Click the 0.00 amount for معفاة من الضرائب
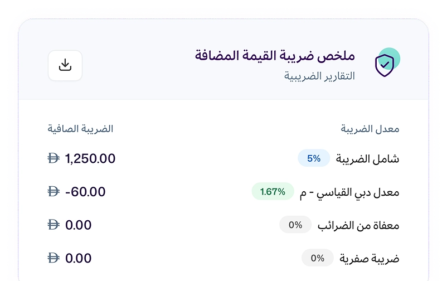This screenshot has width=447, height=281. [x=79, y=225]
